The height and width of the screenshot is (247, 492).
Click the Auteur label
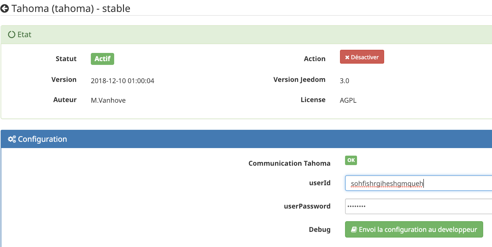pyautogui.click(x=65, y=100)
